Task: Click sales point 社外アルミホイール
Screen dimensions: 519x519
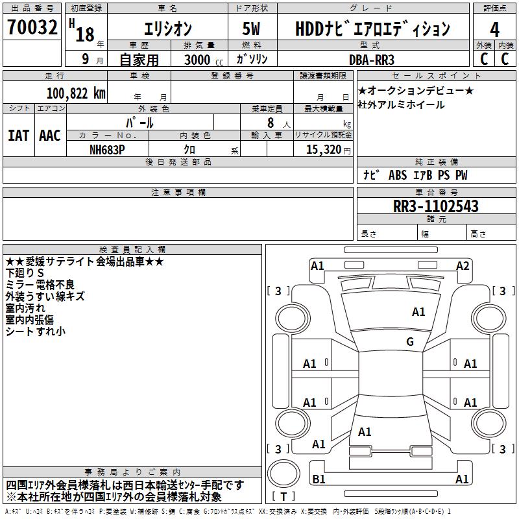Action: 401,105
